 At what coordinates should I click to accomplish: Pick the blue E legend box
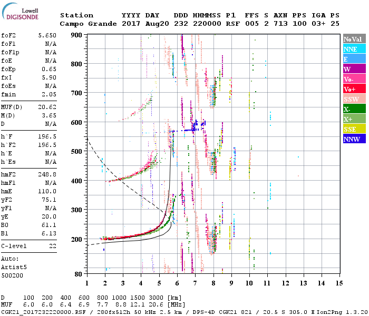click(x=354, y=60)
